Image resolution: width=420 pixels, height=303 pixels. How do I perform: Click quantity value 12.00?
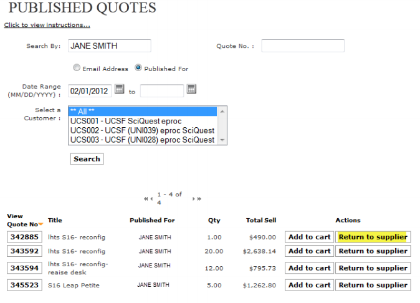[214, 268]
